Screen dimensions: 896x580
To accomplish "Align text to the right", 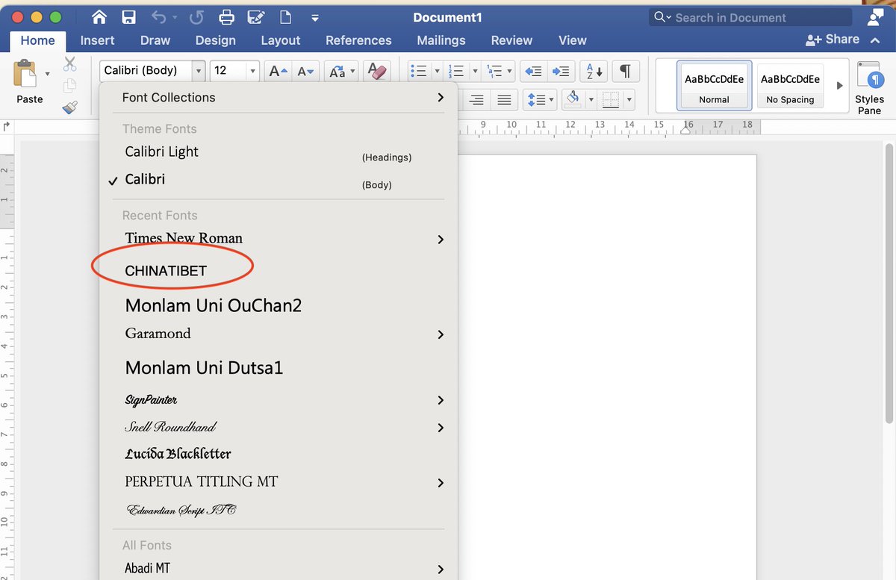I will coord(476,99).
